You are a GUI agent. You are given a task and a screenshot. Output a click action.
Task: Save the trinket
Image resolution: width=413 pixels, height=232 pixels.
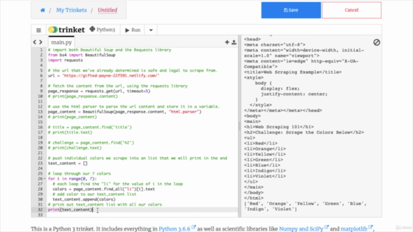point(291,10)
